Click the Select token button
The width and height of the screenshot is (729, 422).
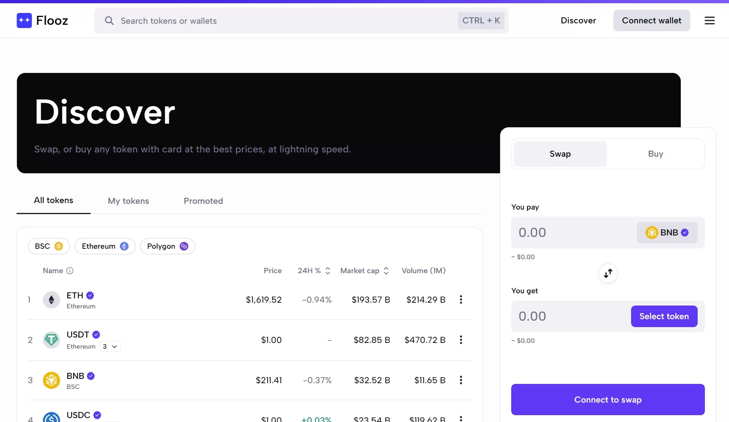point(664,316)
